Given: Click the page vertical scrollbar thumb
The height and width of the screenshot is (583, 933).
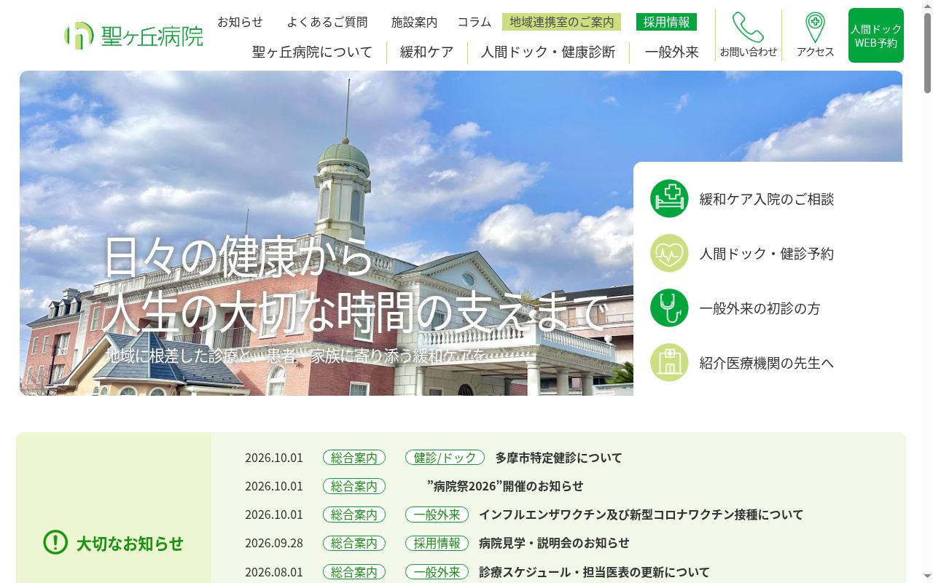Looking at the screenshot, I should tap(927, 52).
